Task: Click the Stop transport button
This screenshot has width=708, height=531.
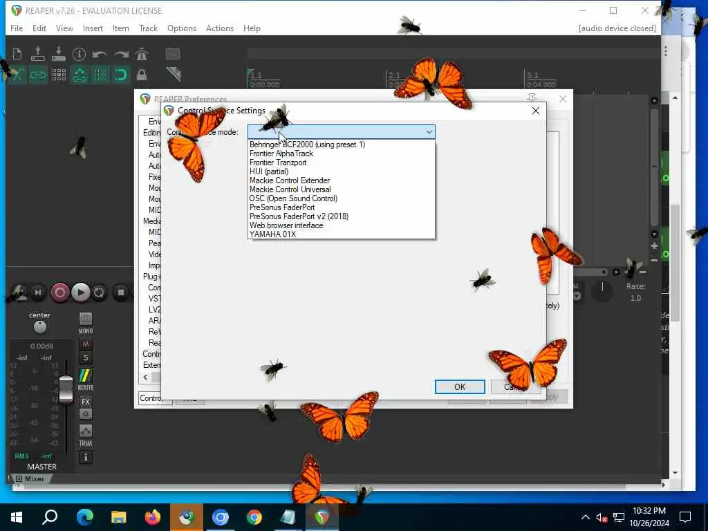Action: 120,292
